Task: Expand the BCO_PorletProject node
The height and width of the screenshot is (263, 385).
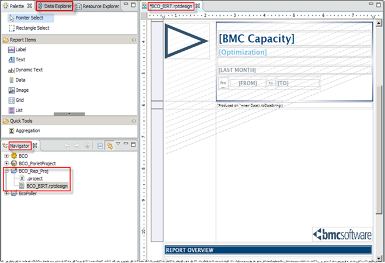Action: (6, 164)
